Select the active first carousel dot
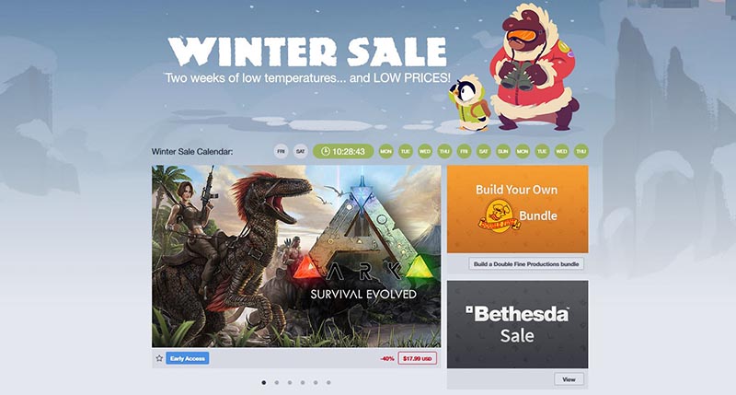 (x=264, y=383)
